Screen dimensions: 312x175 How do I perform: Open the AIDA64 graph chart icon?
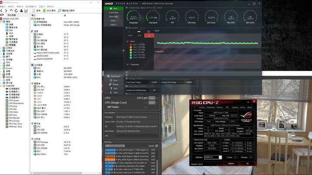click(x=26, y=10)
